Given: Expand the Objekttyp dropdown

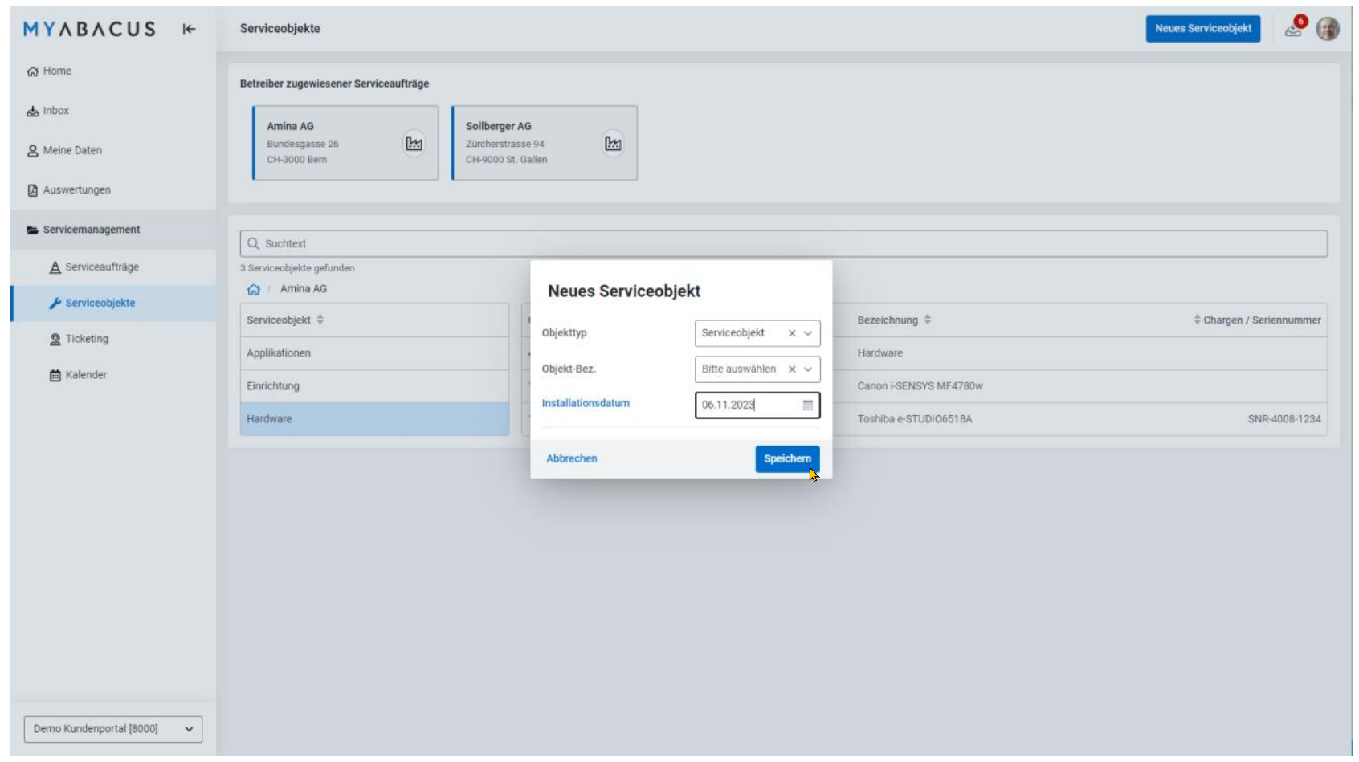Looking at the screenshot, I should point(808,333).
